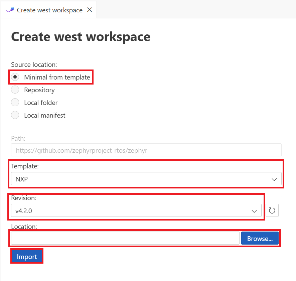The image size is (296, 281).
Task: Click the Path input showing the zephyr URL
Action: pyautogui.click(x=147, y=150)
